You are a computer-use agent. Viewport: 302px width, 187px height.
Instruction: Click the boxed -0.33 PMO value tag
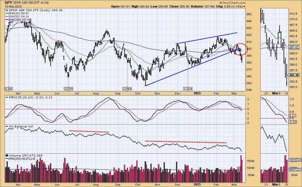coord(293,122)
